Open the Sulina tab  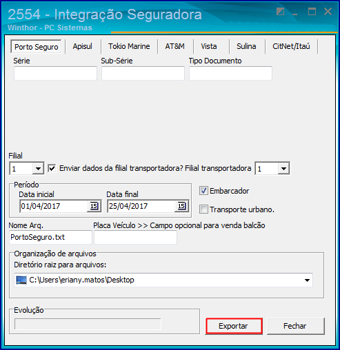pyautogui.click(x=246, y=46)
